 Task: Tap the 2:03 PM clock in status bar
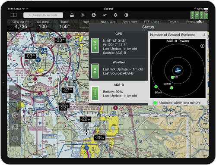pyautogui.click(x=108, y=9)
